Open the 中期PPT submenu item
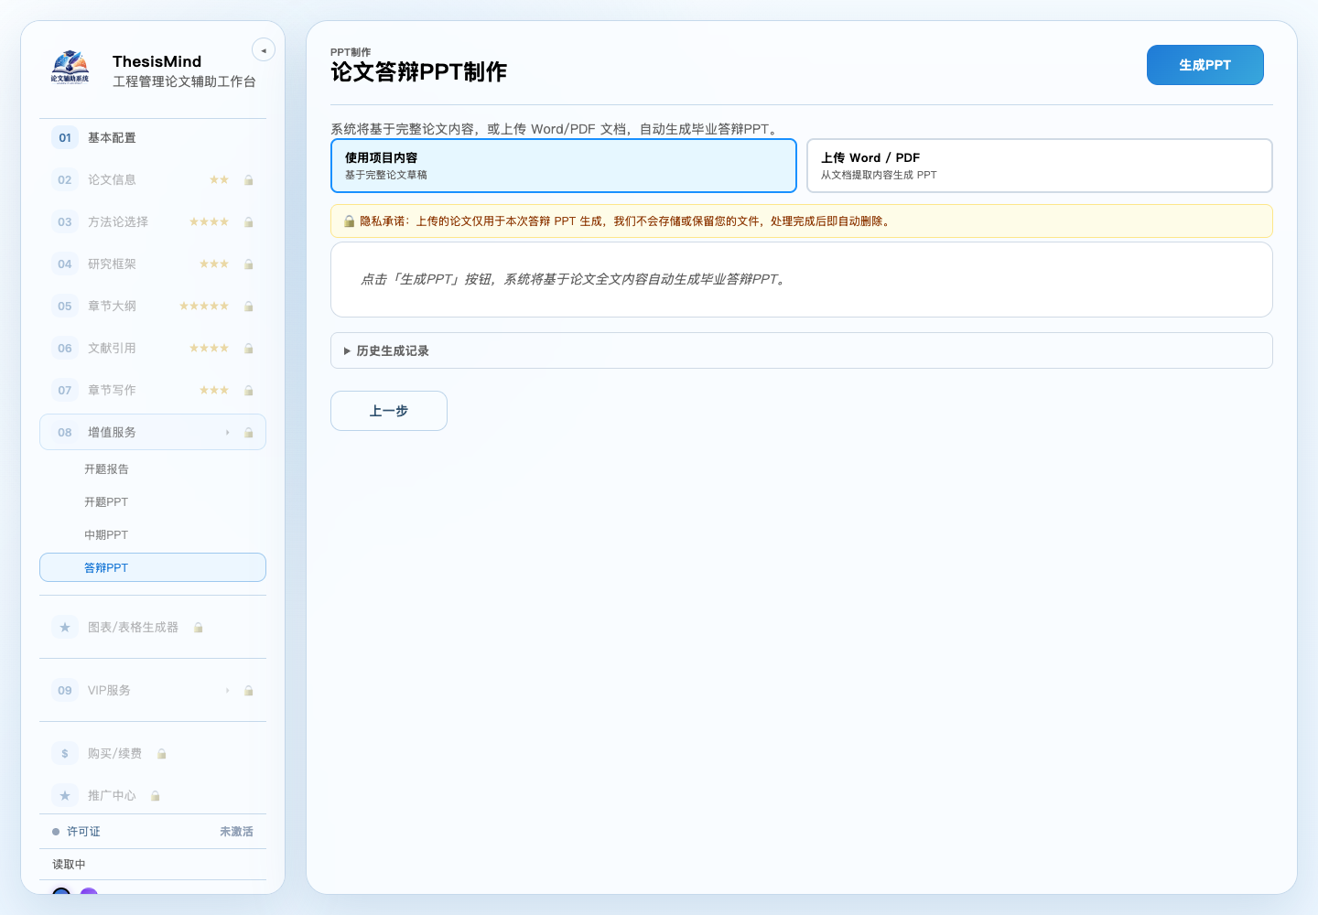 tap(153, 535)
